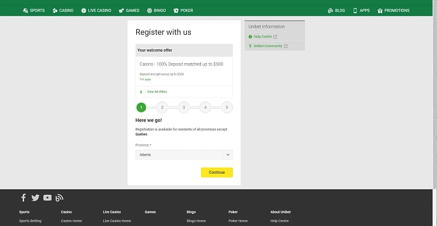Click 'Casino - 100% Deposit matched' offer text

(181, 64)
